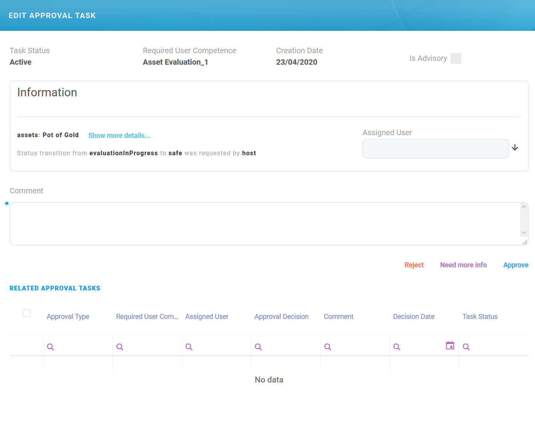The image size is (535, 441).
Task: Click the Comment scrollbar up arrow
Action: click(x=524, y=206)
